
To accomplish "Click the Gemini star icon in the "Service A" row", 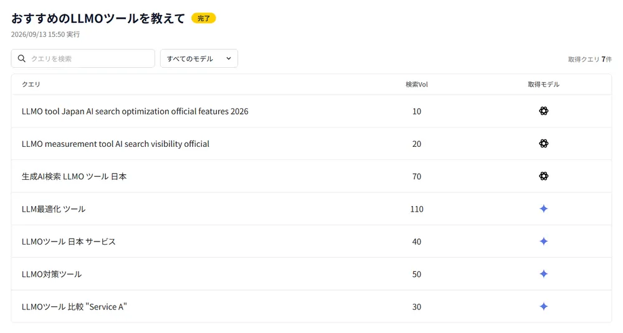I will pyautogui.click(x=543, y=306).
